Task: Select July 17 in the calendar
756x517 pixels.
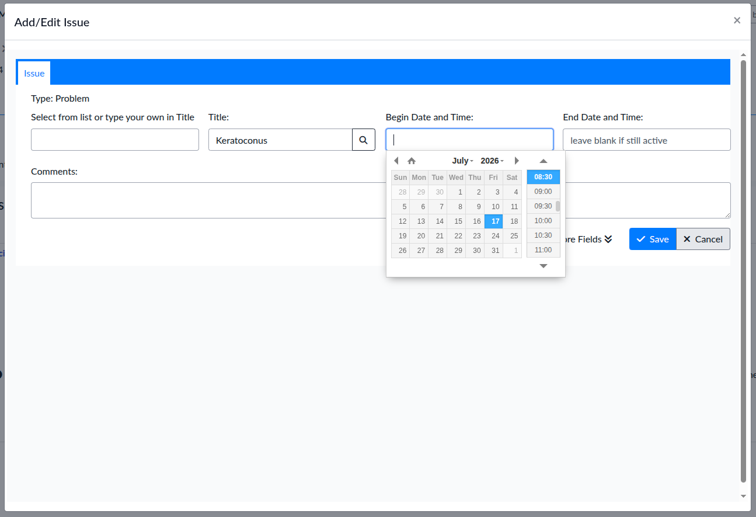Action: (494, 221)
